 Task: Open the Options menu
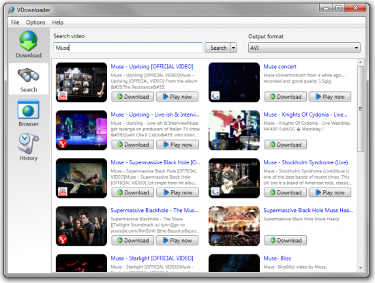(35, 23)
